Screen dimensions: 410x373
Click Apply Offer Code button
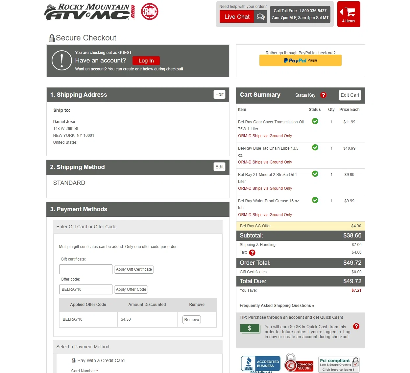(x=131, y=289)
